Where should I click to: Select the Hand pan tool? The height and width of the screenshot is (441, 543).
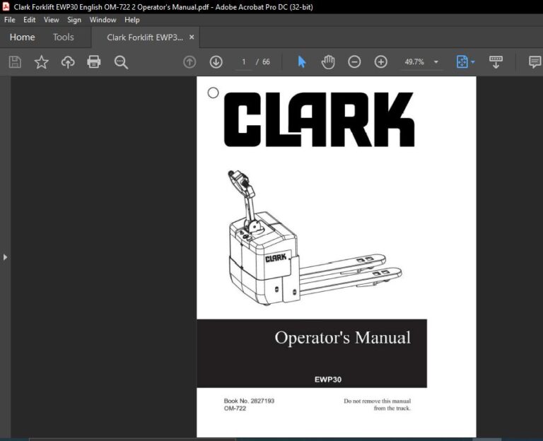[x=328, y=62]
